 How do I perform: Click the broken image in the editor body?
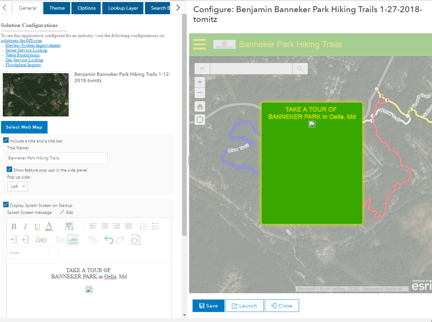point(89,289)
